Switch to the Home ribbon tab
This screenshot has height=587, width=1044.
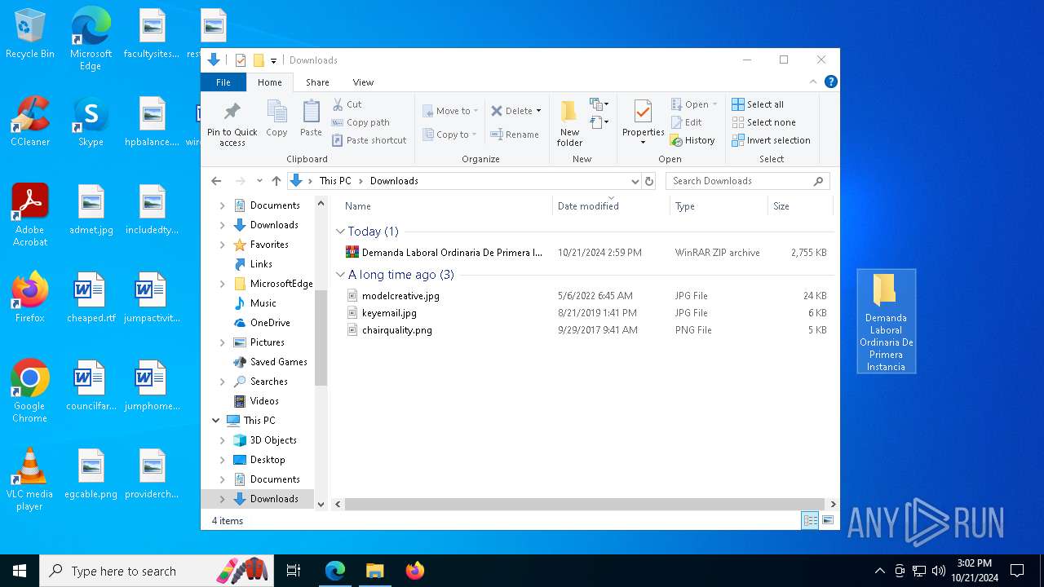[x=270, y=82]
